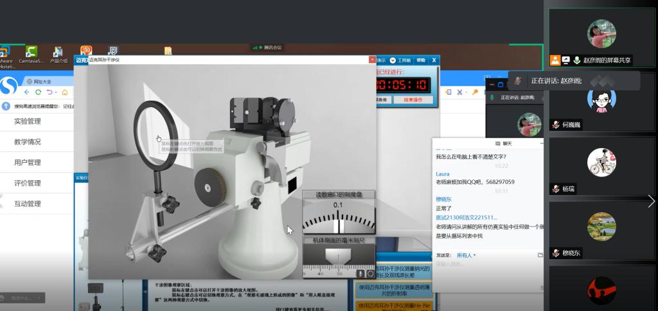Click the download icon on the millimeter ruler panel

(x=361, y=274)
